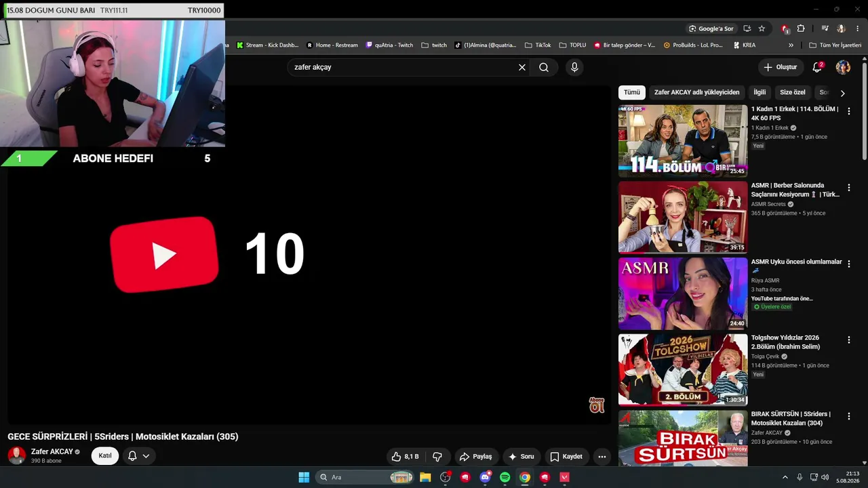This screenshot has height=488, width=868.
Task: Start voice search with microphone icon
Action: pyautogui.click(x=574, y=67)
